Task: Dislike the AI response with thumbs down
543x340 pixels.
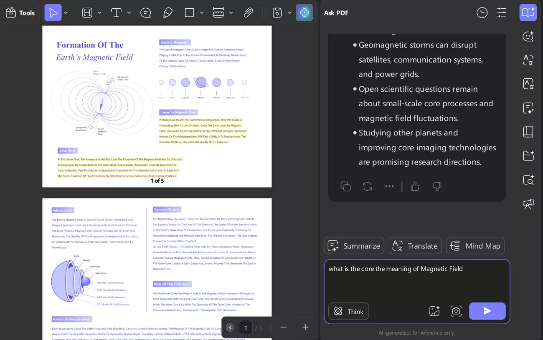Action: (436, 186)
